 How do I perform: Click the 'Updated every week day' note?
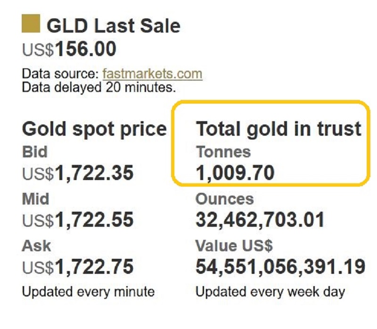(x=270, y=292)
